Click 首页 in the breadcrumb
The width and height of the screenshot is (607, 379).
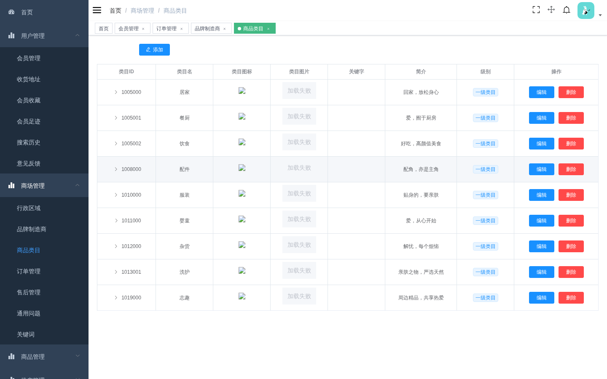(115, 11)
